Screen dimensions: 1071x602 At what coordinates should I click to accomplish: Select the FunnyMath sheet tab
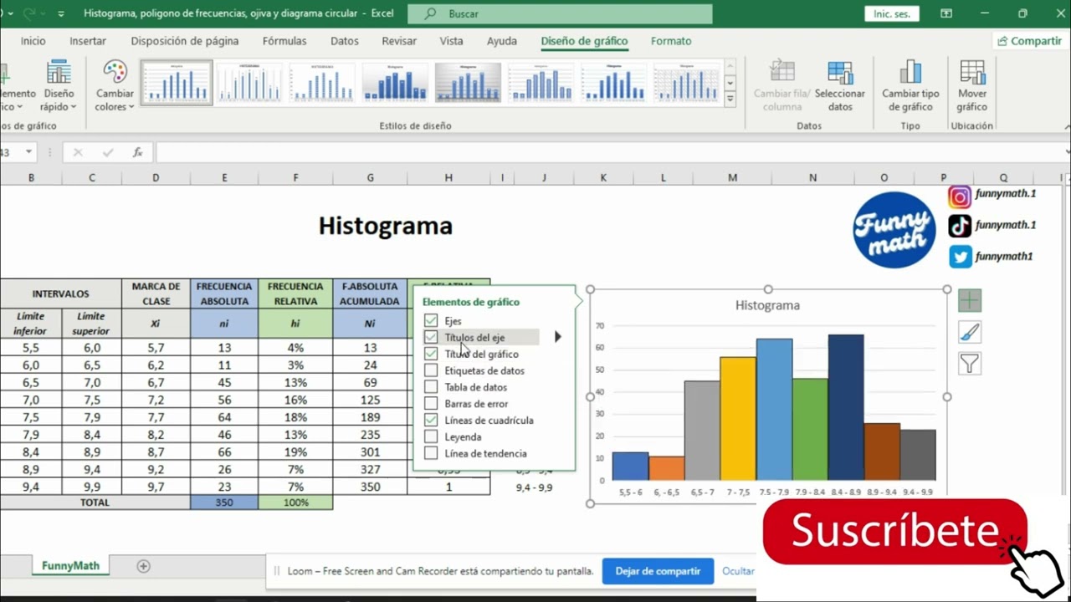click(x=70, y=566)
